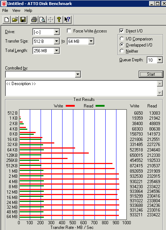This screenshot has width=166, height=230.
Task: Click the green Read legend swatch
Action: (100, 106)
